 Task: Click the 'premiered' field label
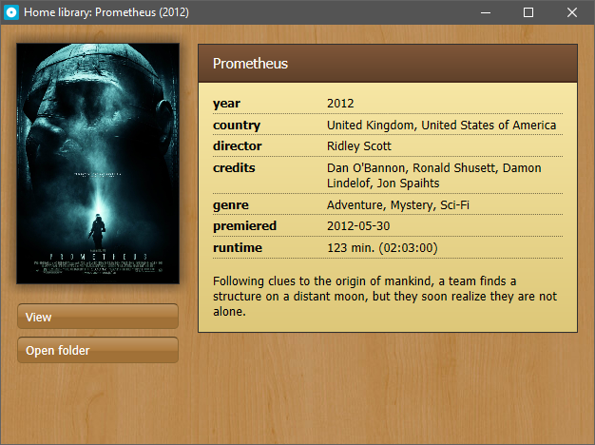[245, 226]
